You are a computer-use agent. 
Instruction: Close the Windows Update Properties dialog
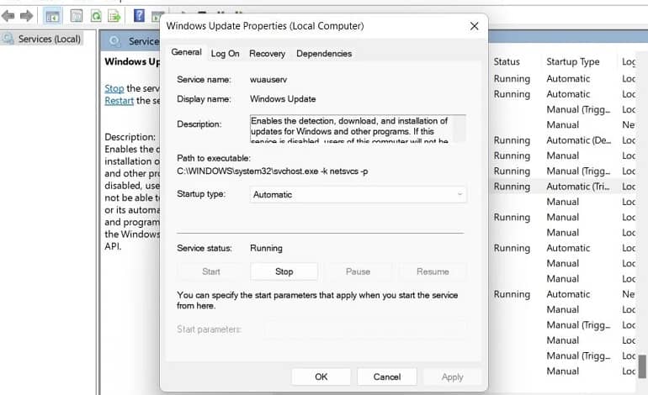tap(474, 26)
